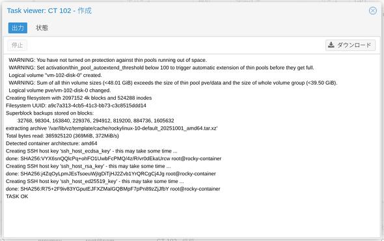Click the 'Task viewer: CT 102 - 作成' title

pos(49,10)
